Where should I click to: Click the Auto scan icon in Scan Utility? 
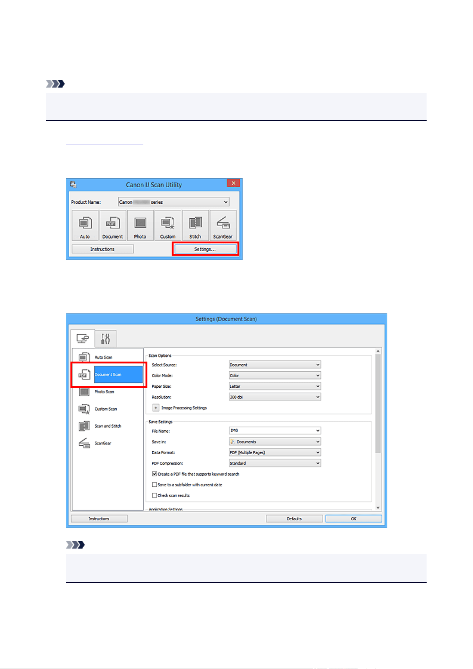coord(85,226)
